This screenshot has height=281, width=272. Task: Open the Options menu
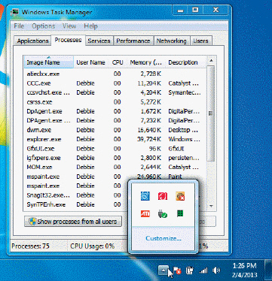pyautogui.click(x=43, y=26)
